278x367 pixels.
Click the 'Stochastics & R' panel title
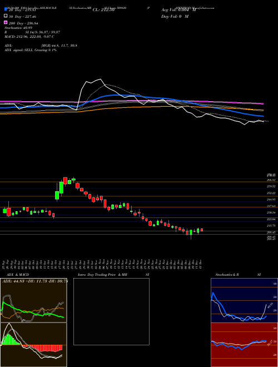tap(227, 275)
